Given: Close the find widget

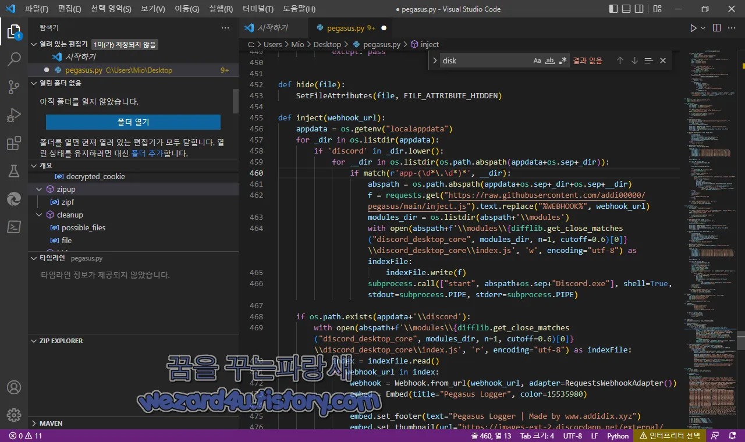Looking at the screenshot, I should coord(662,60).
